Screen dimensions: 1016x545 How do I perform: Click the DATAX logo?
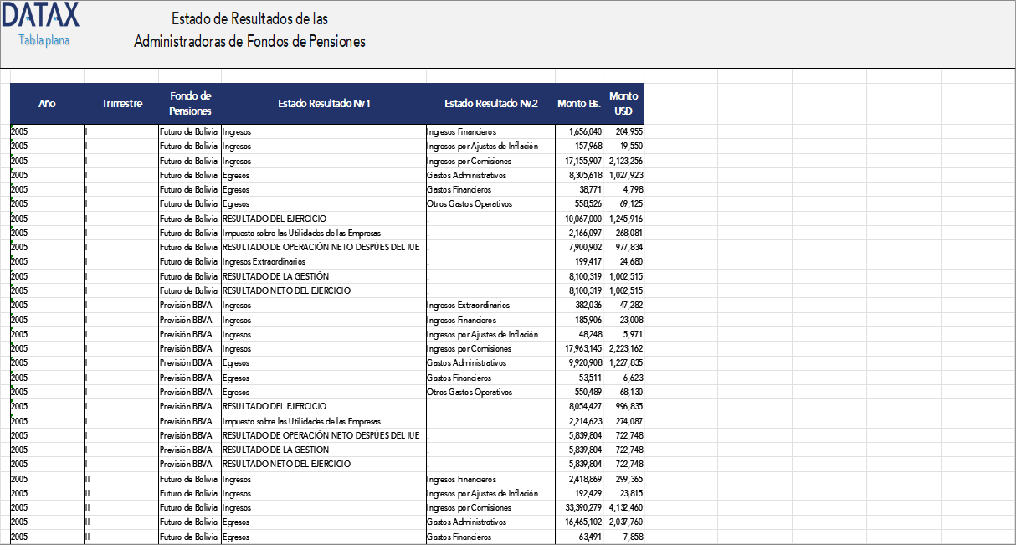pyautogui.click(x=40, y=17)
